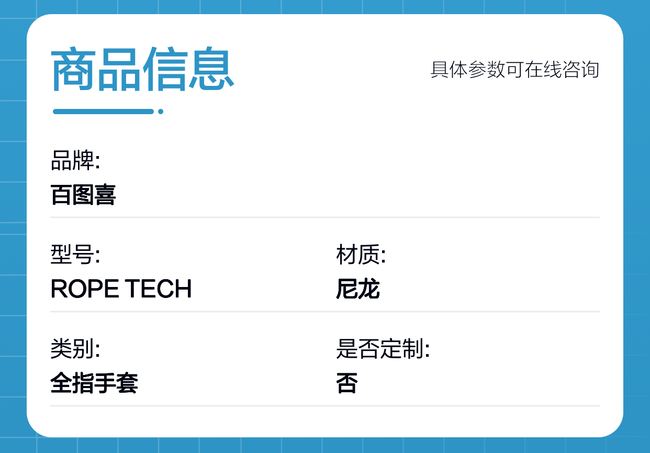The height and width of the screenshot is (453, 650).
Task: Click the 商品信息 heading
Action: [x=142, y=70]
